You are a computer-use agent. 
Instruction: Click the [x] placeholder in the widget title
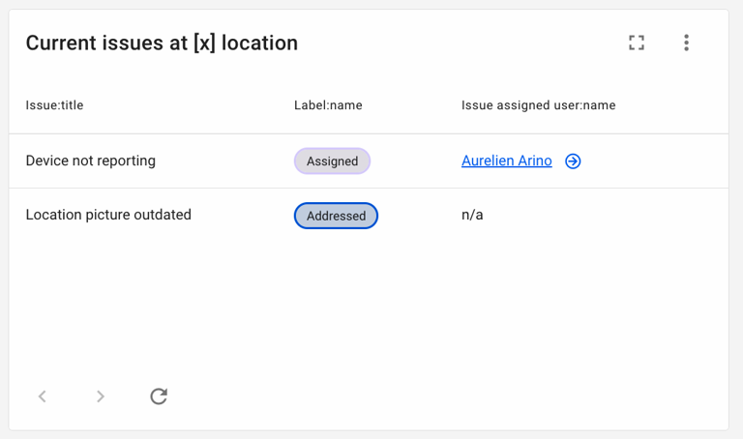pyautogui.click(x=204, y=44)
